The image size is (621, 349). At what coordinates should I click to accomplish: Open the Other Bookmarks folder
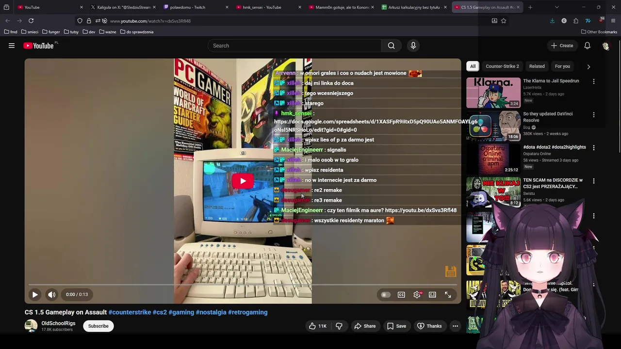[599, 32]
